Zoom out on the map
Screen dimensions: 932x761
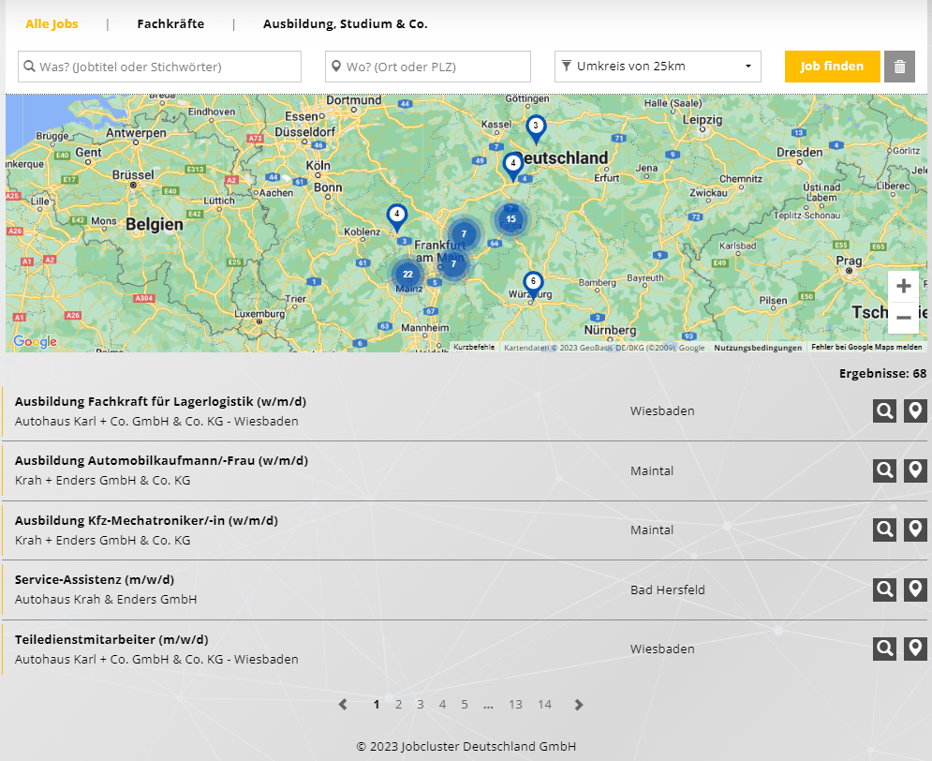(x=903, y=319)
